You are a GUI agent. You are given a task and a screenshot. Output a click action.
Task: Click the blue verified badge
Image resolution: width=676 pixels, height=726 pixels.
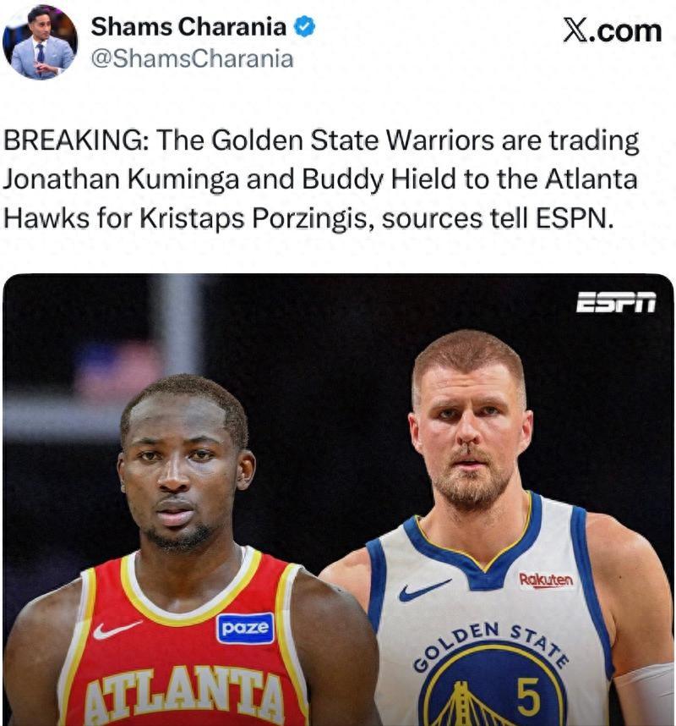click(305, 26)
